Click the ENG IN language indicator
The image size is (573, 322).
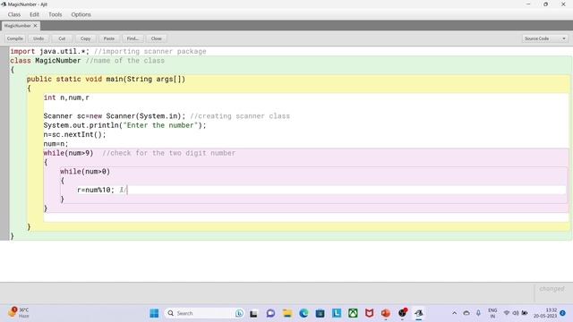(492, 313)
